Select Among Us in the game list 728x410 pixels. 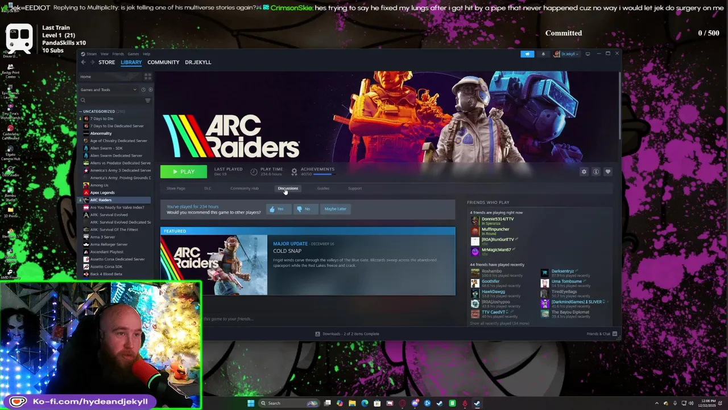point(99,185)
